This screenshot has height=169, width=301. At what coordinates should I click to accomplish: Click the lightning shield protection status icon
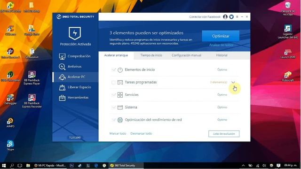click(x=75, y=33)
